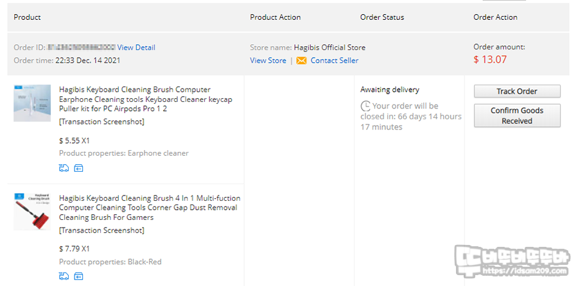Click price $ 7.79 X1
Screen dimensions: 578x286
click(74, 249)
